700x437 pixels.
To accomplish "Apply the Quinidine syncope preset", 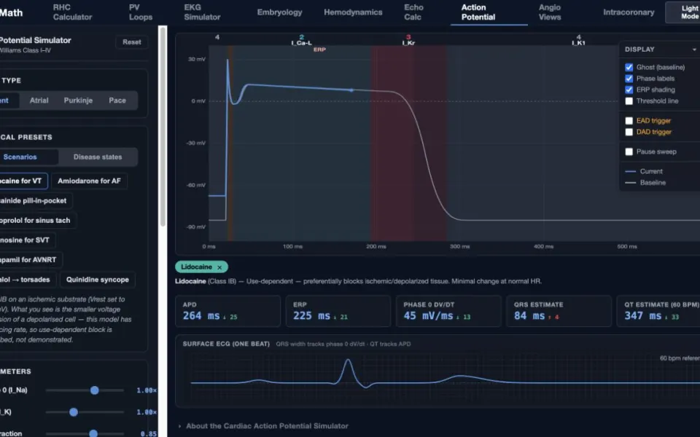I will (x=97, y=280).
